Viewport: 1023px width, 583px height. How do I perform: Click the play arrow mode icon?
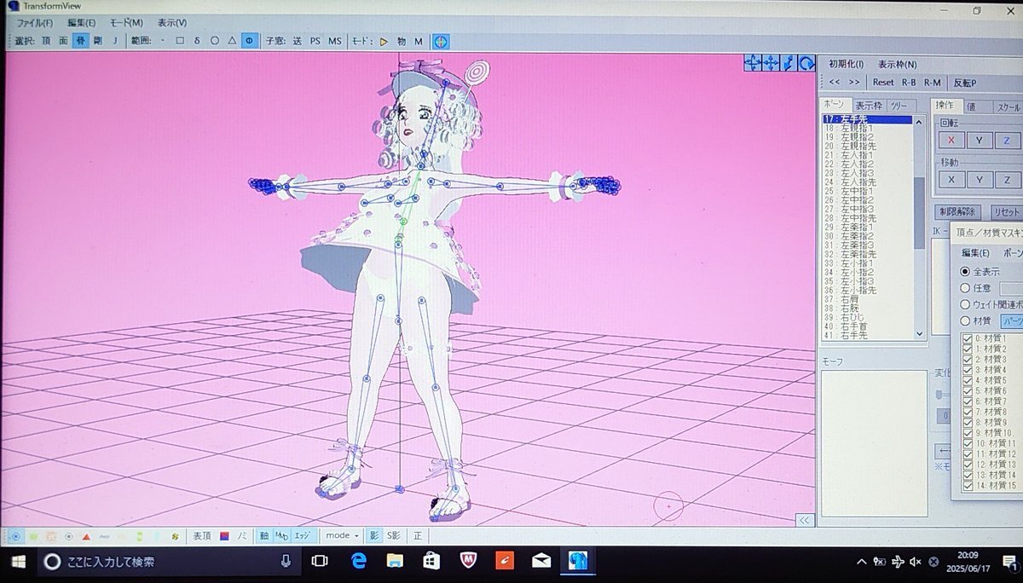[384, 41]
